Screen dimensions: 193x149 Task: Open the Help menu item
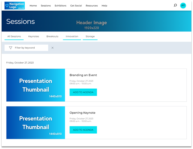pos(104,6)
